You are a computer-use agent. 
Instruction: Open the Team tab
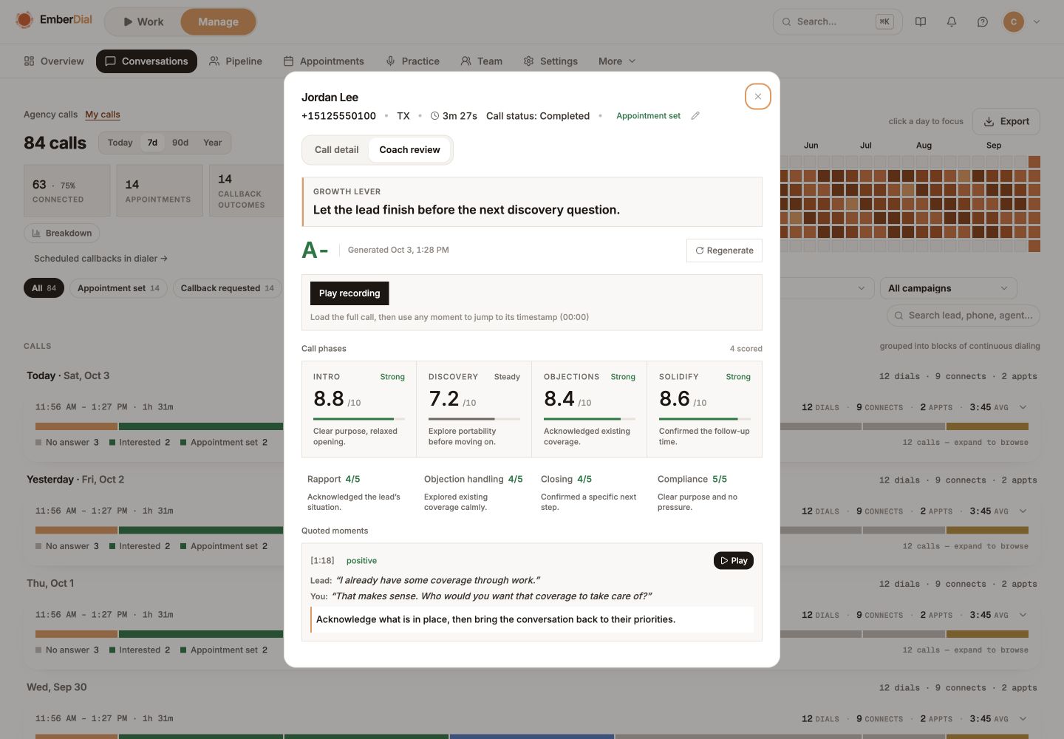[481, 61]
